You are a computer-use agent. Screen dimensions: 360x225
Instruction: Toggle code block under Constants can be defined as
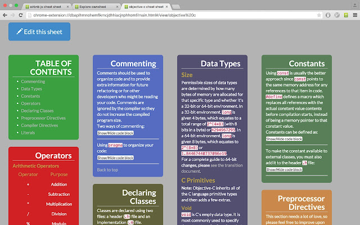[284, 139]
